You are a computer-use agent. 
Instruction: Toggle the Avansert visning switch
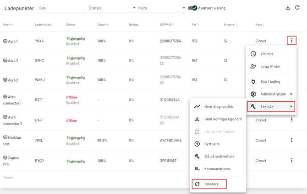[x=193, y=8]
